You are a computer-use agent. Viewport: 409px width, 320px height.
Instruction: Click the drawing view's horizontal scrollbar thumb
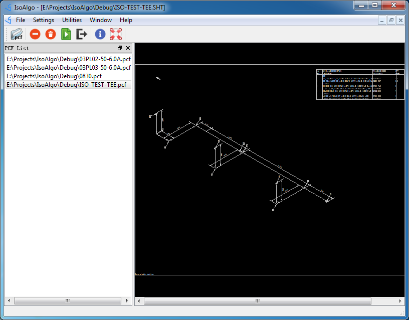coord(258,301)
